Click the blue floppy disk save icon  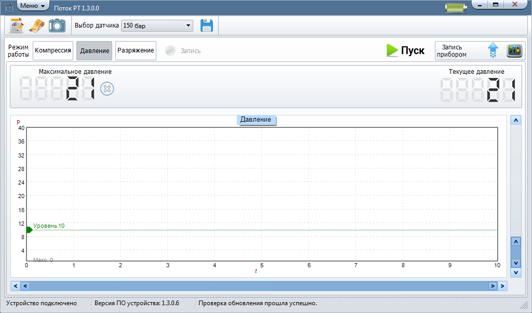pyautogui.click(x=207, y=25)
